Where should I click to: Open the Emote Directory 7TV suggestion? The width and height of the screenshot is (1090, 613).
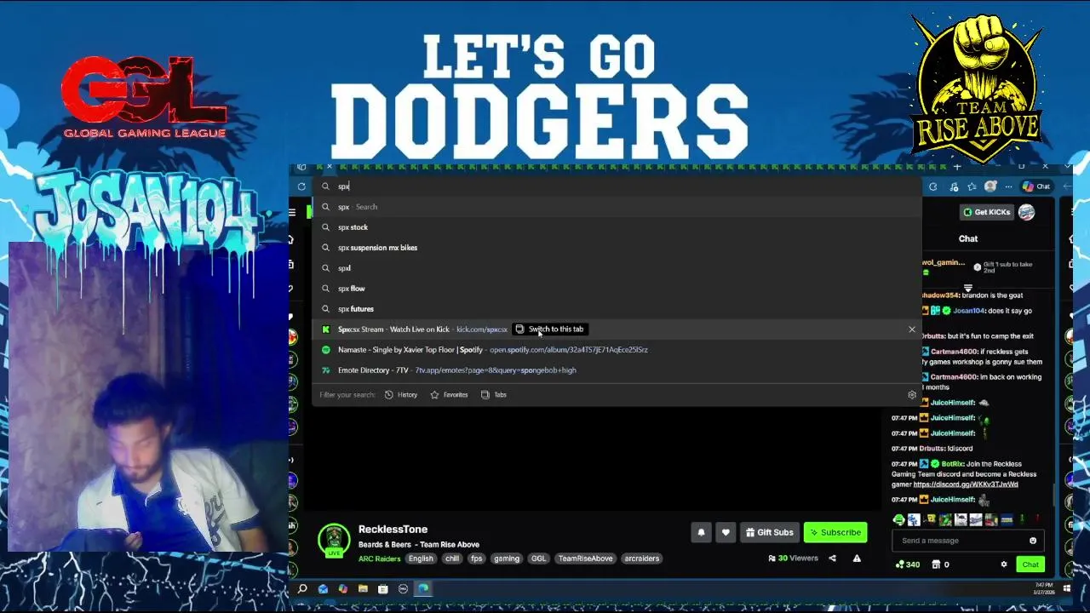pyautogui.click(x=617, y=370)
